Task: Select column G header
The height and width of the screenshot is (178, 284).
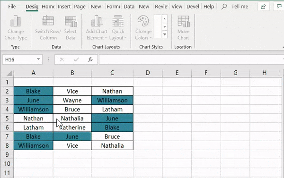Action: pos(235,73)
